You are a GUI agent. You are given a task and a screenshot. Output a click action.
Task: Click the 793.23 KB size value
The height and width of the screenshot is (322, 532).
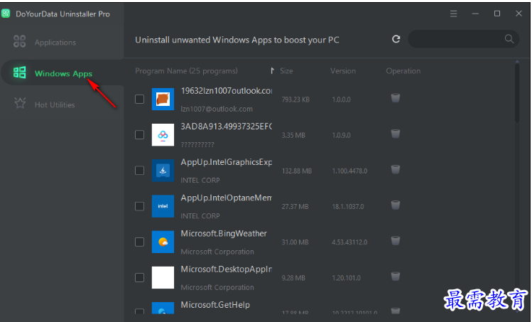pos(295,100)
